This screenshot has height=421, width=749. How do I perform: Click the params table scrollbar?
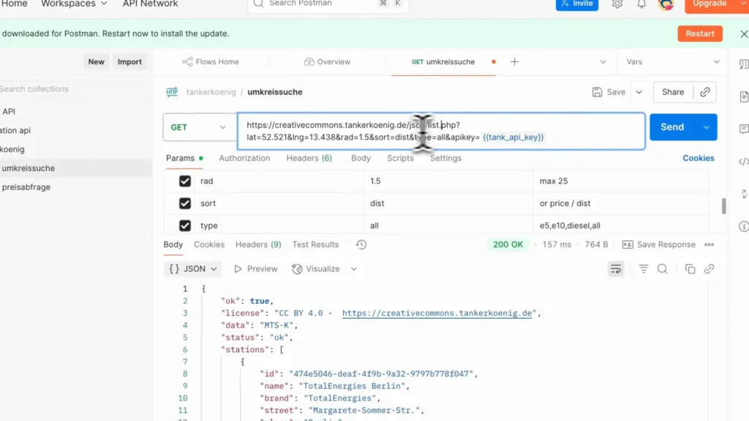pyautogui.click(x=723, y=205)
